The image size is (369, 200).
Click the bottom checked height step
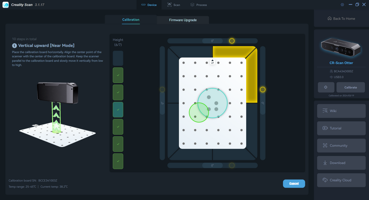click(118, 161)
